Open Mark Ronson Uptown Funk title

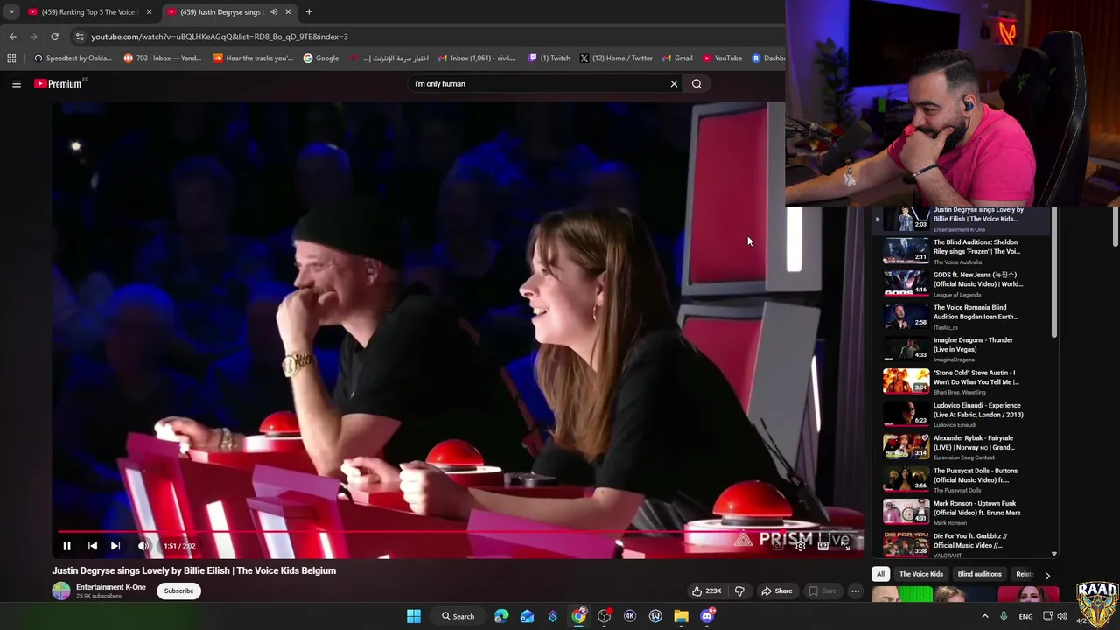point(976,508)
